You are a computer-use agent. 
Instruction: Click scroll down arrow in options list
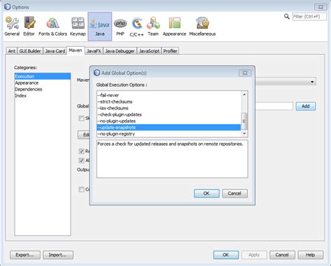pyautogui.click(x=244, y=133)
